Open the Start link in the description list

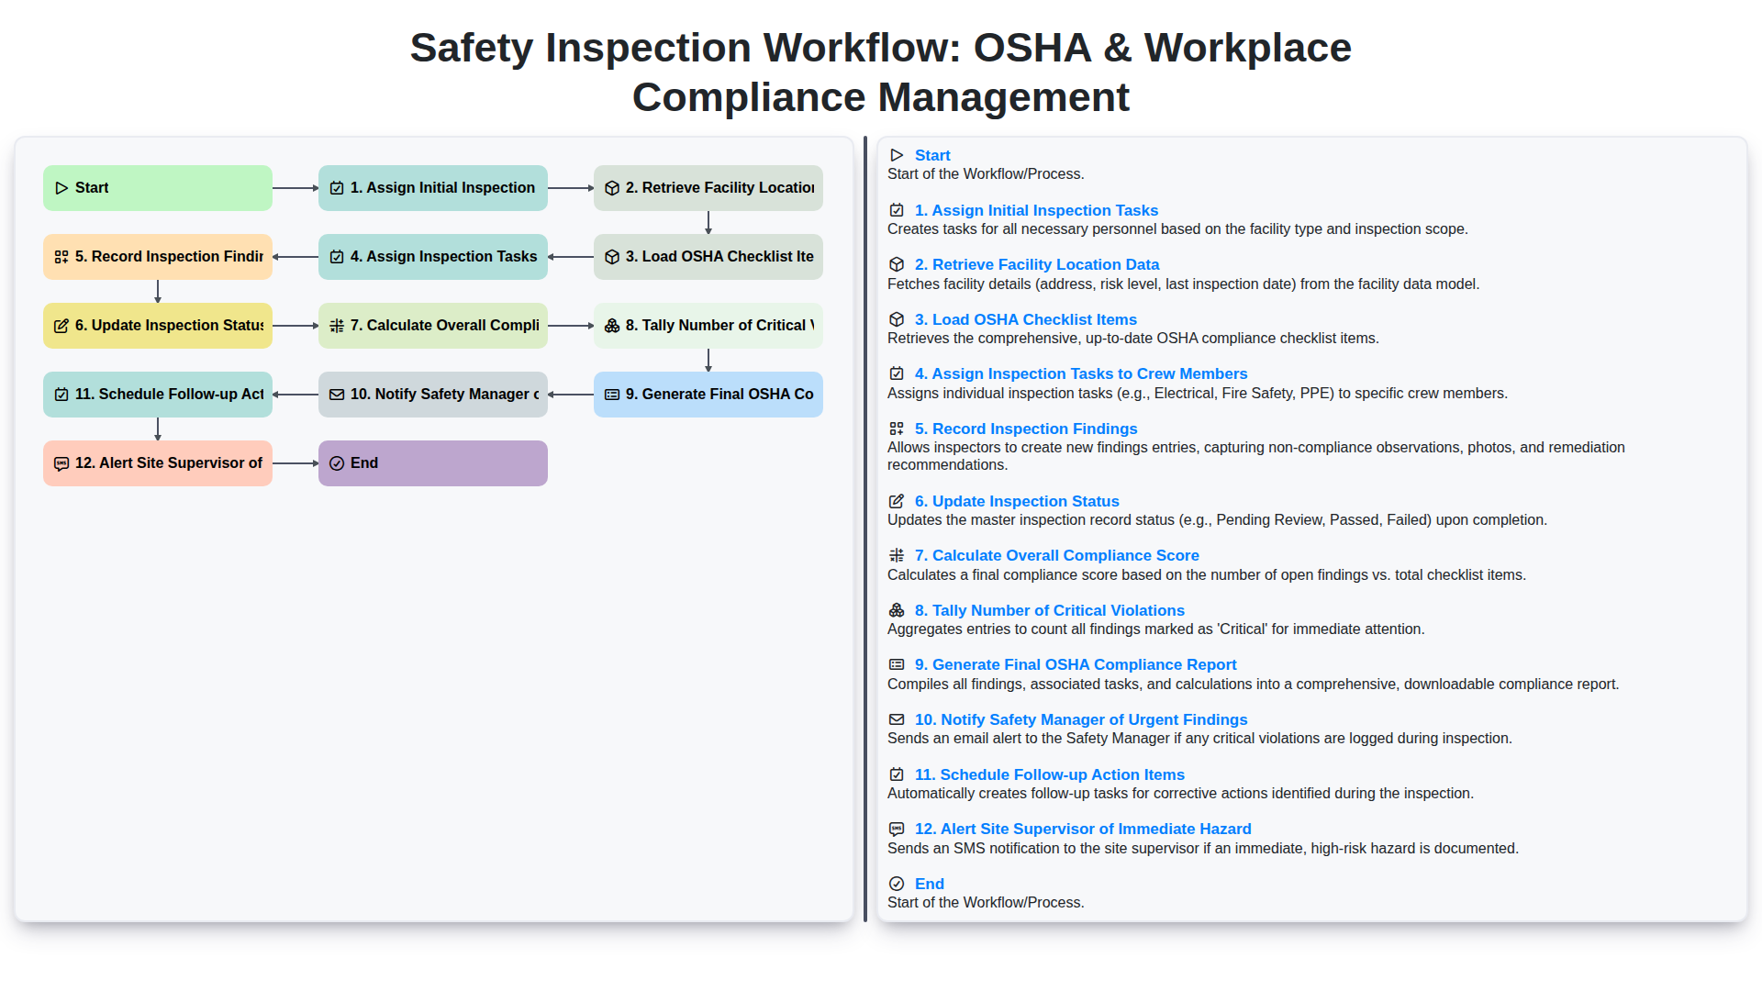click(x=932, y=155)
